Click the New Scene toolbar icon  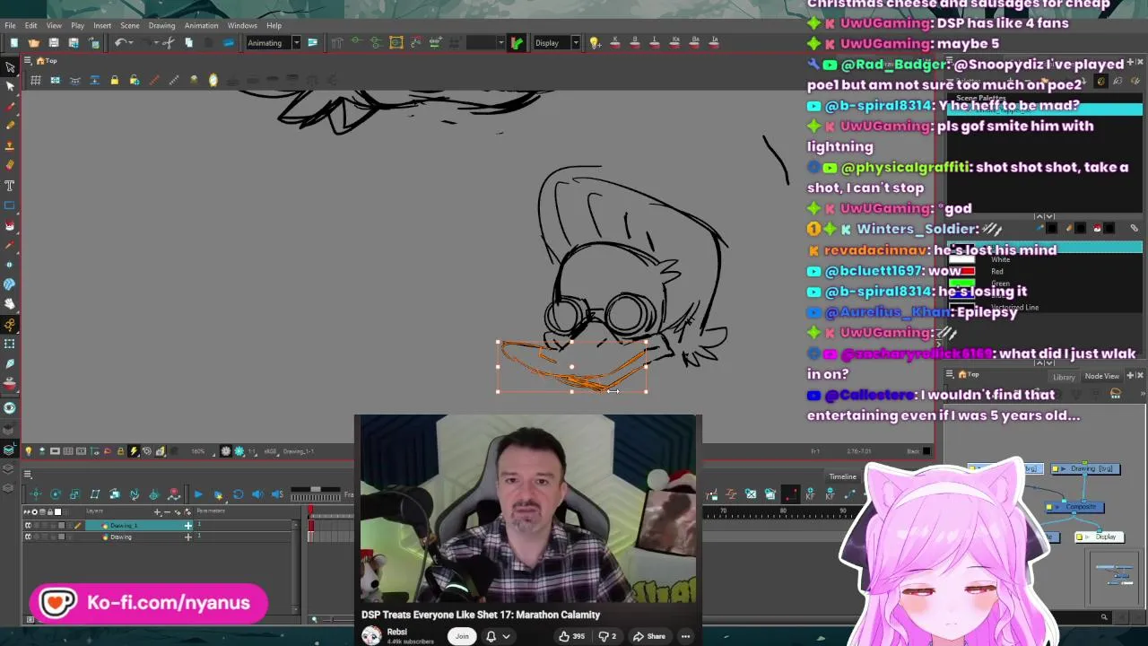pyautogui.click(x=14, y=43)
